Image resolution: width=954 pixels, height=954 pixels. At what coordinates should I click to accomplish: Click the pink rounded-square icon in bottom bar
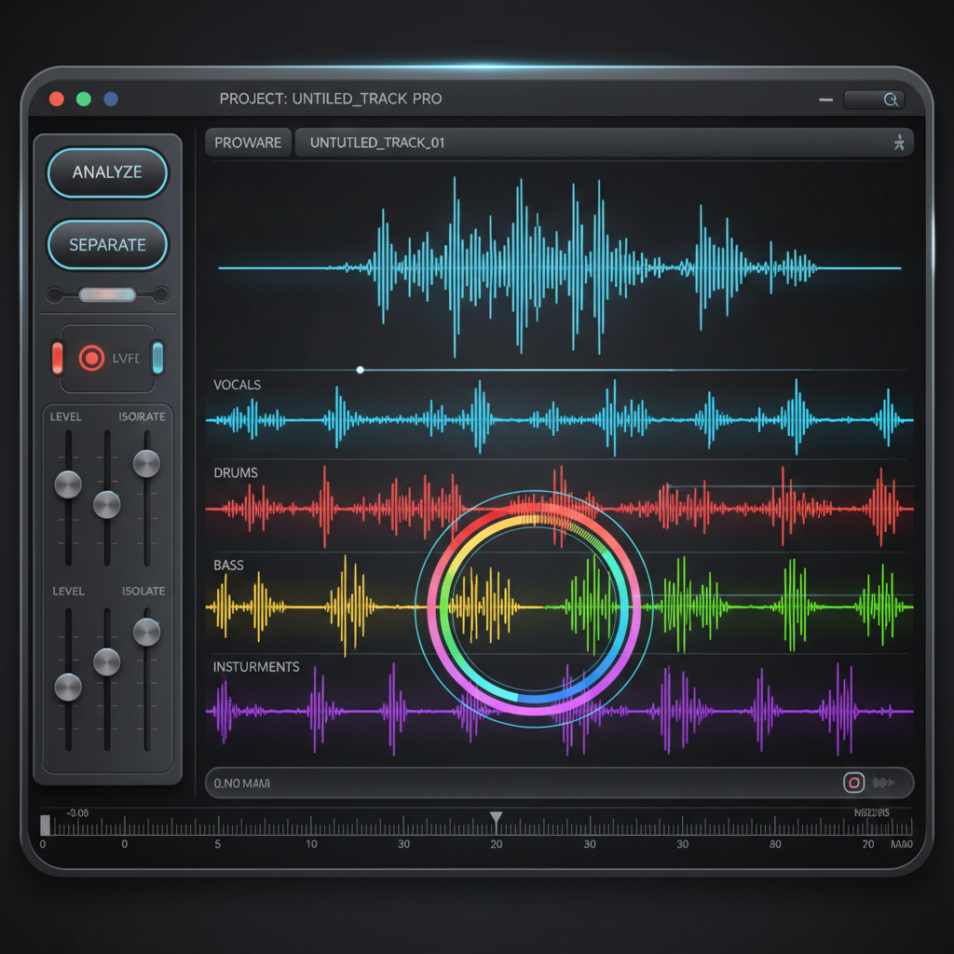click(853, 783)
